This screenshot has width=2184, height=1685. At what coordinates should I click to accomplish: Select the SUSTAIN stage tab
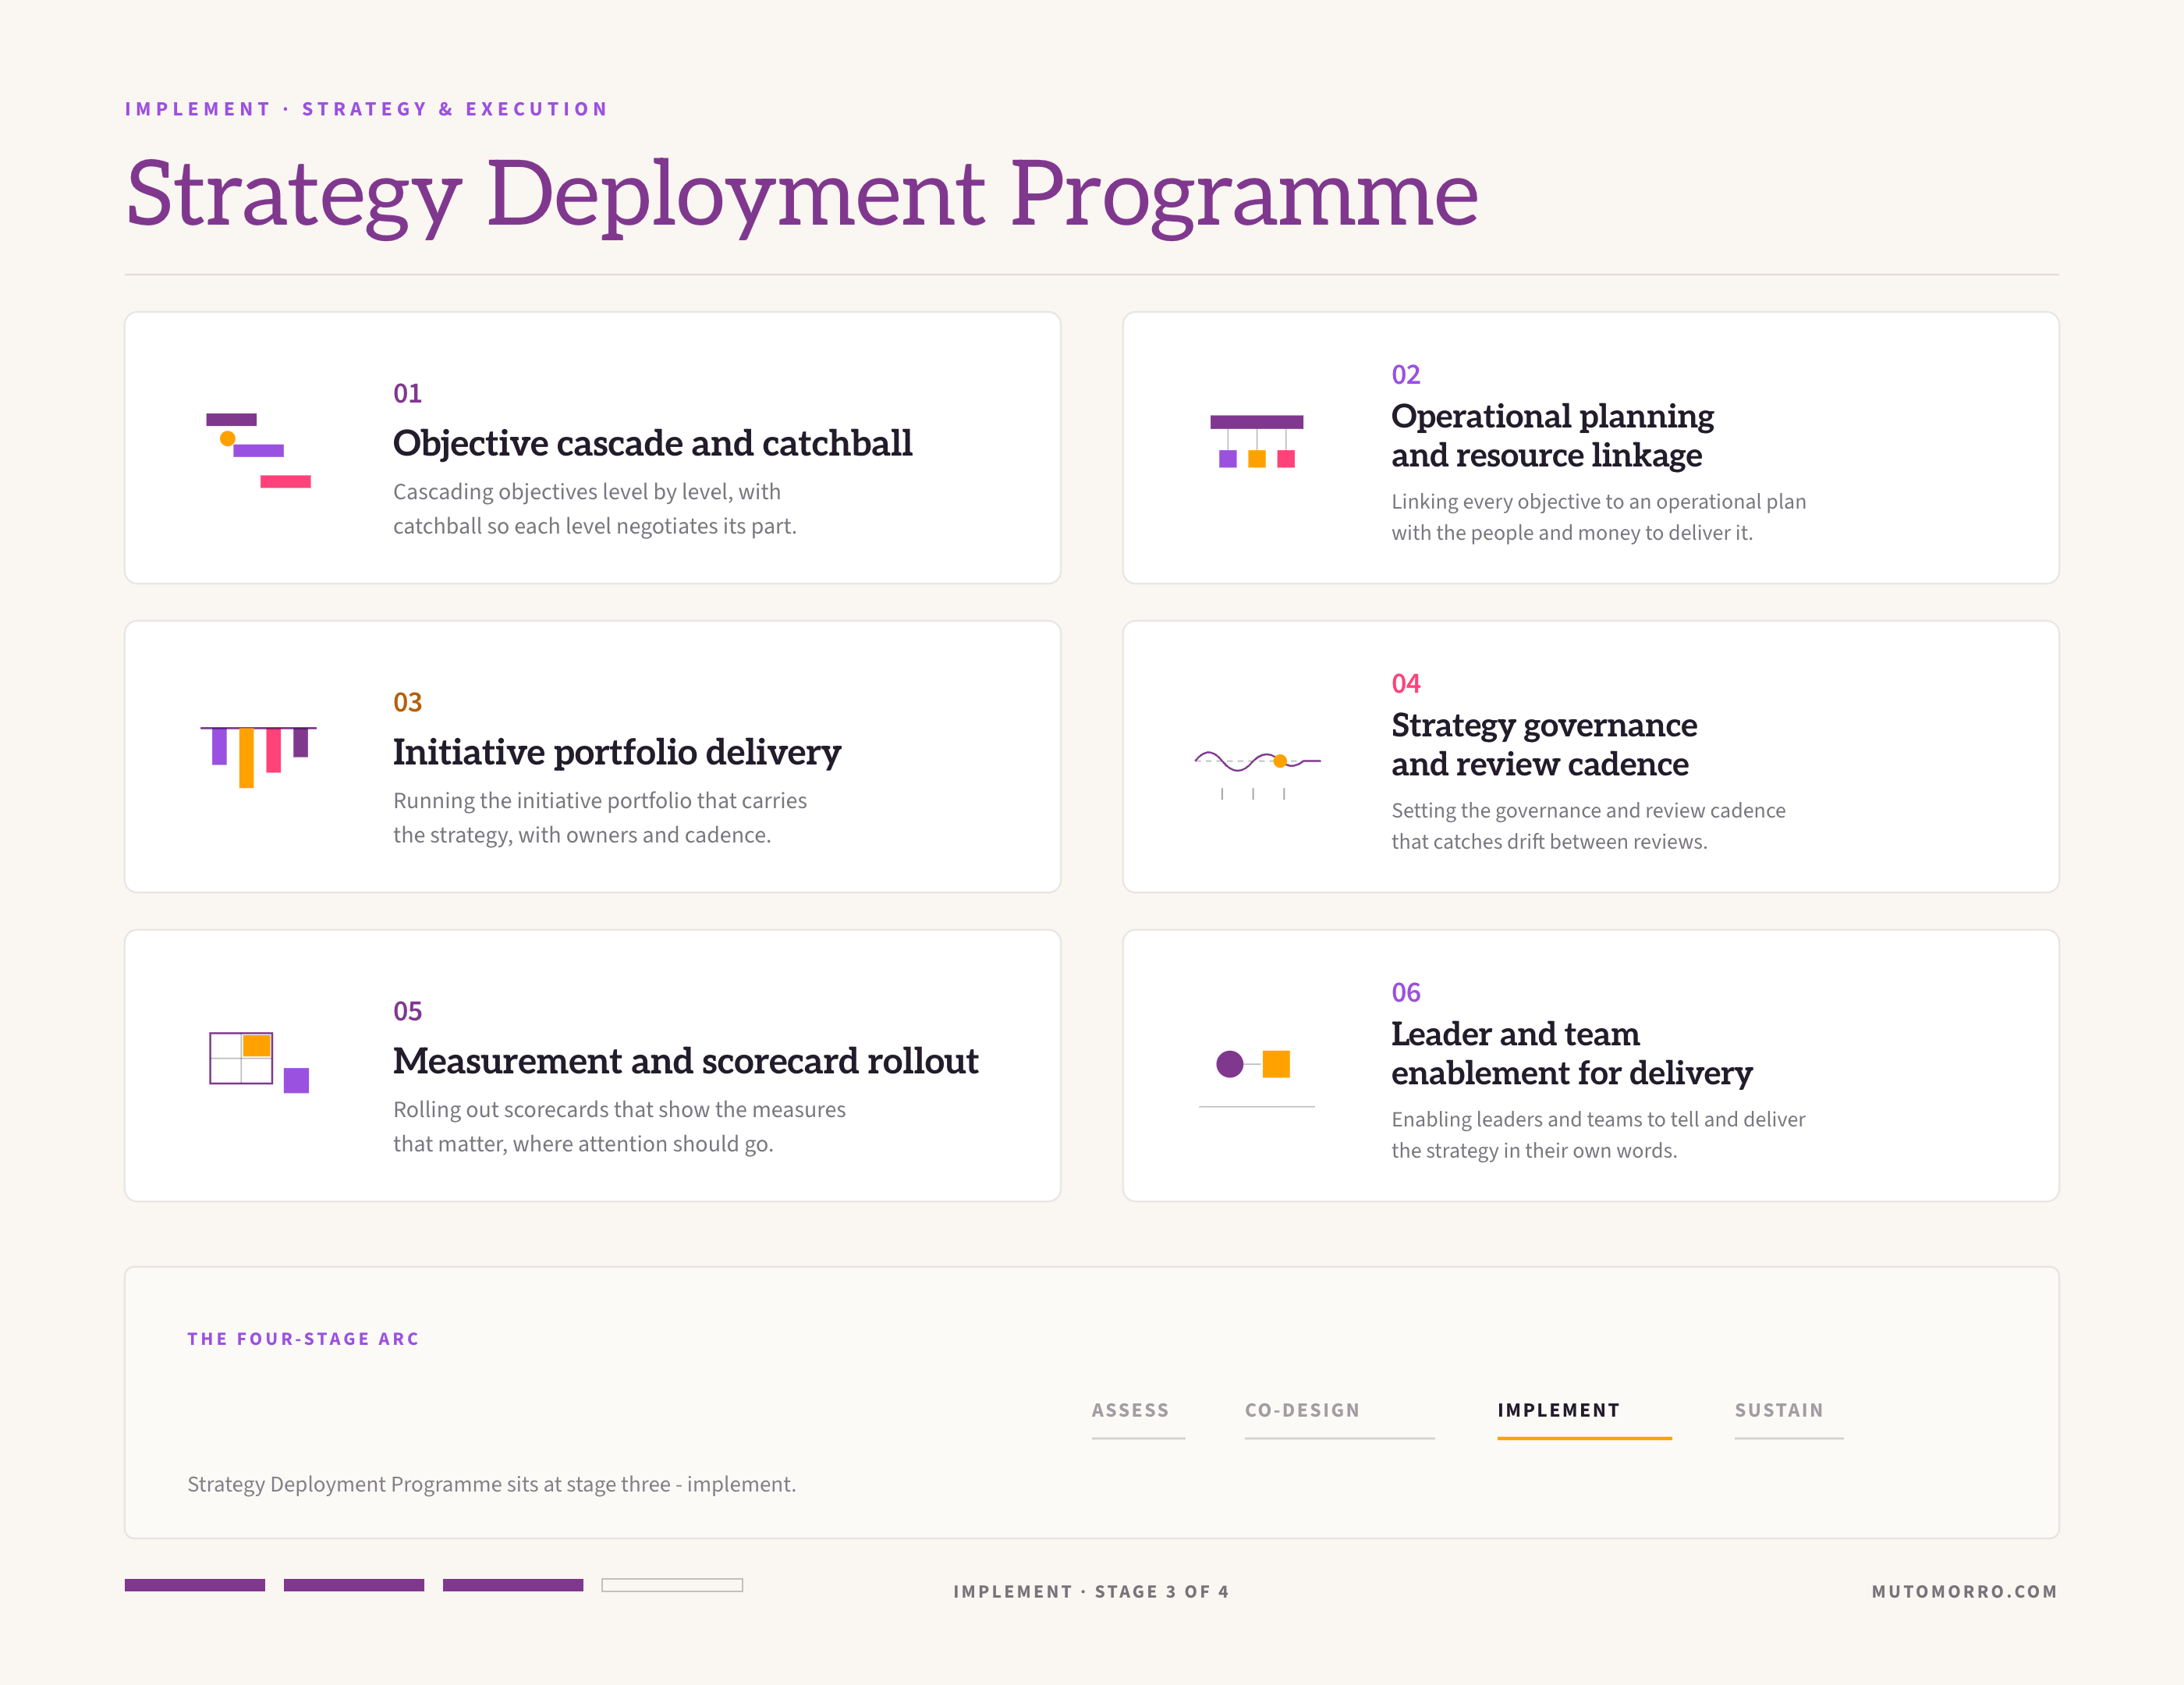point(1788,1418)
